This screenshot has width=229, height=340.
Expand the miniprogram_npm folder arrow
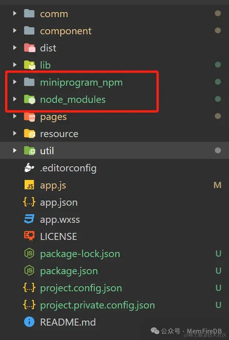(x=15, y=82)
